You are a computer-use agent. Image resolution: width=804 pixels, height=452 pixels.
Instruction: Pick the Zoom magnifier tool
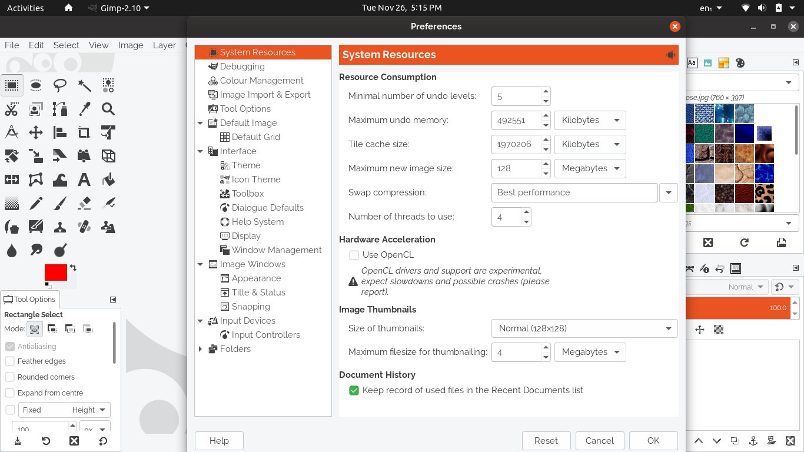click(x=108, y=109)
